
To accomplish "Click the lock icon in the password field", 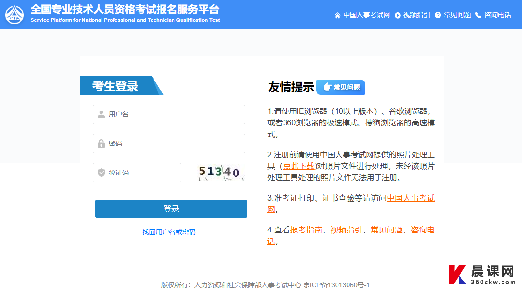I will coord(101,144).
